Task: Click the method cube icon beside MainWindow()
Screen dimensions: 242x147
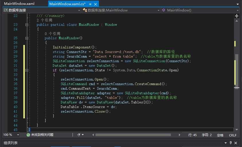Action: coord(164,10)
